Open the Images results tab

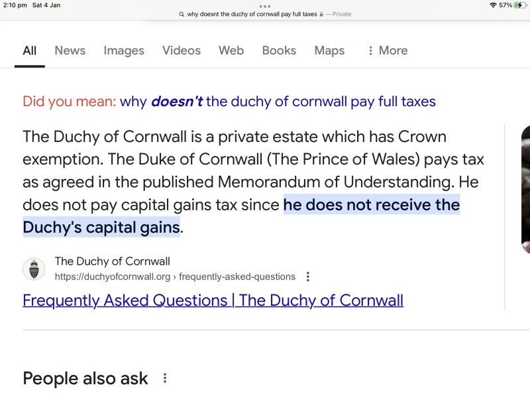pyautogui.click(x=124, y=51)
